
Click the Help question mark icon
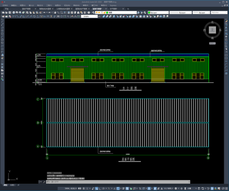(89, 13)
